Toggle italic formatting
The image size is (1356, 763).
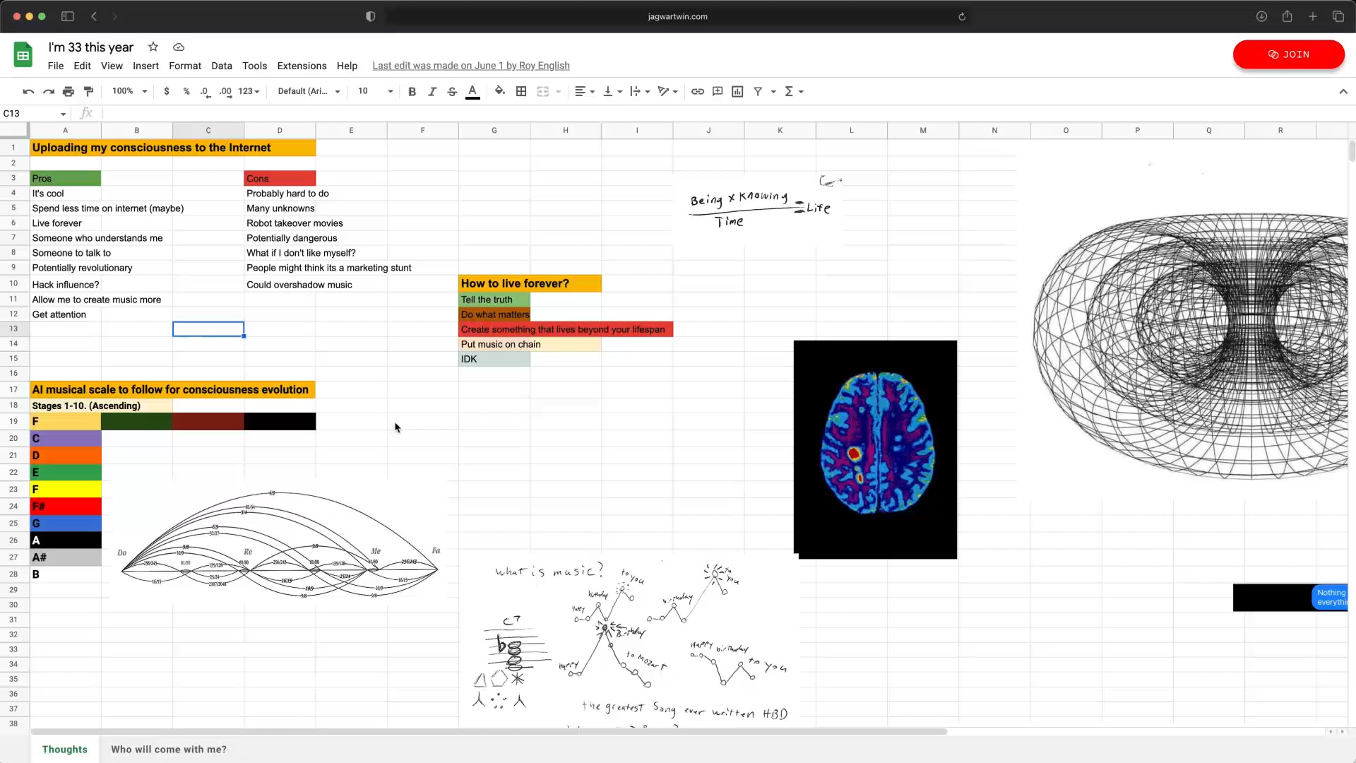click(432, 91)
